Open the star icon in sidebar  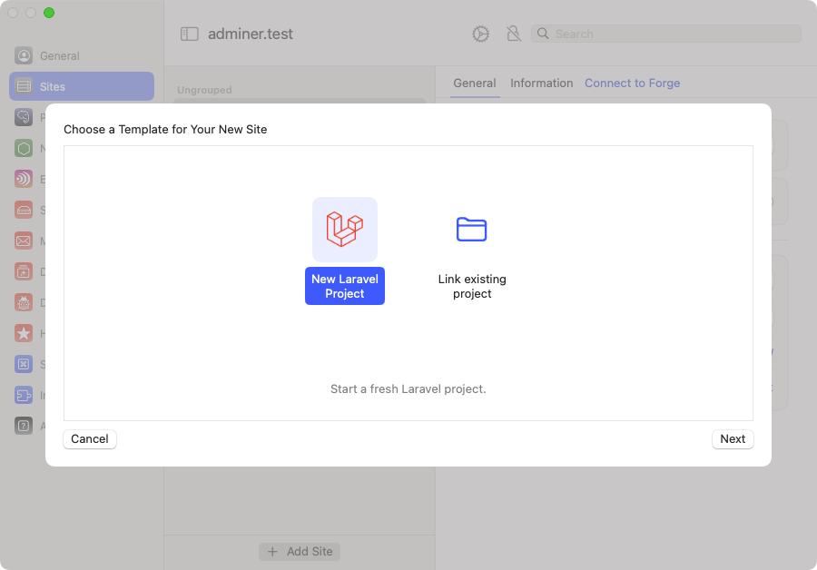click(x=24, y=333)
